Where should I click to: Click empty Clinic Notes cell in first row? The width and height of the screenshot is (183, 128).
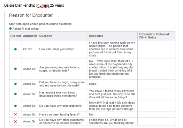(157, 49)
